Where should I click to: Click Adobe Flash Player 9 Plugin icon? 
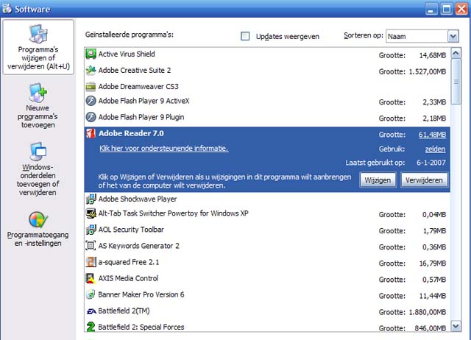tap(91, 117)
